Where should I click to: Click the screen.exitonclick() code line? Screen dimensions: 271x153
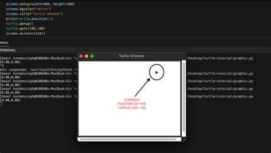[x=26, y=34]
